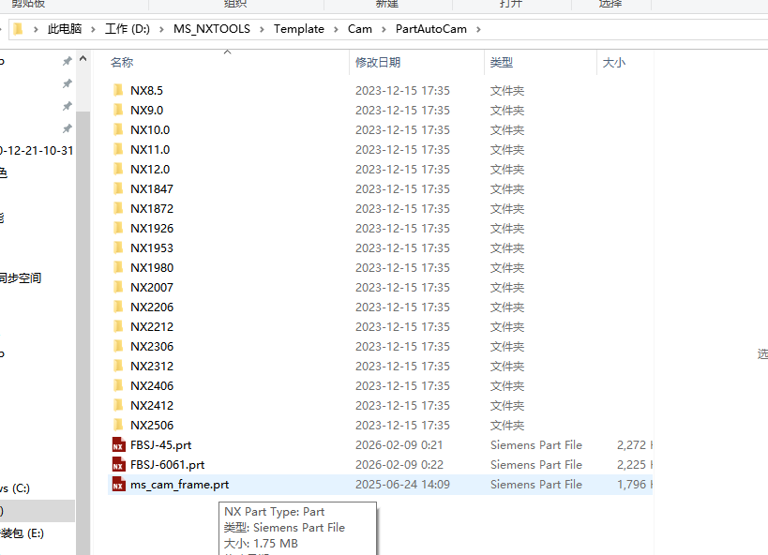
Task: Expand chevron after MS_NXTOOLS breadcrumb
Action: point(262,29)
